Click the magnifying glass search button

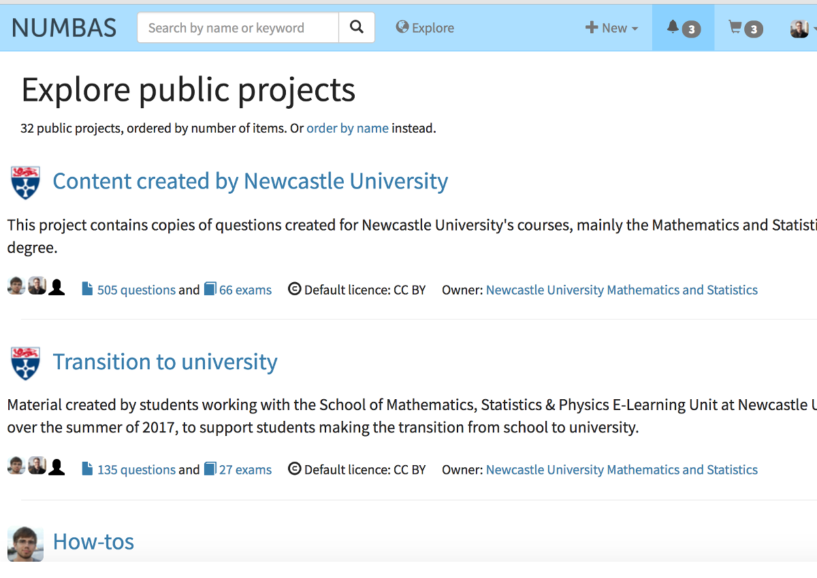[357, 28]
